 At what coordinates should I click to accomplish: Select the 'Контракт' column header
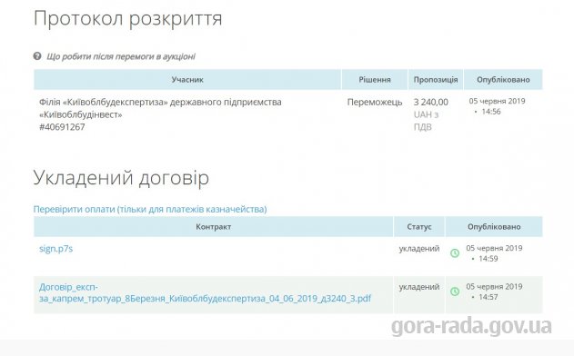click(x=214, y=227)
